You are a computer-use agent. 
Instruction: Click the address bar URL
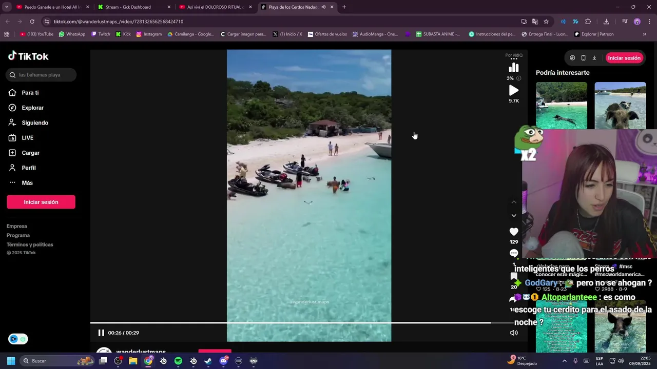coord(119,22)
